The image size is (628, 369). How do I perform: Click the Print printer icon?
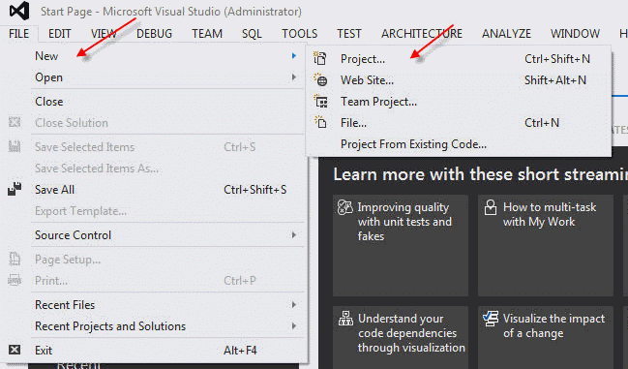coord(15,280)
